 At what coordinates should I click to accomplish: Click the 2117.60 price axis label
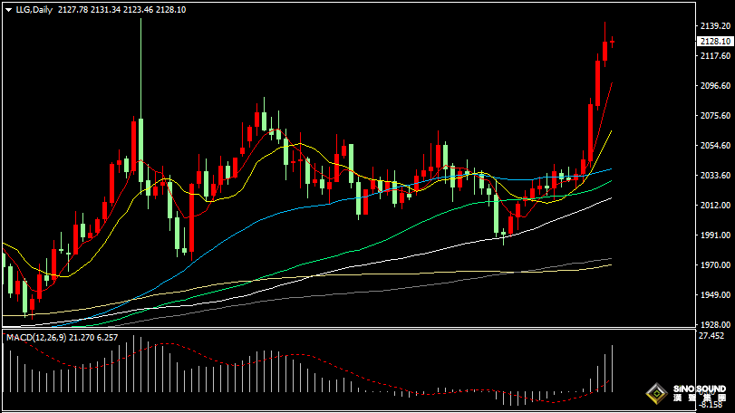pos(715,56)
